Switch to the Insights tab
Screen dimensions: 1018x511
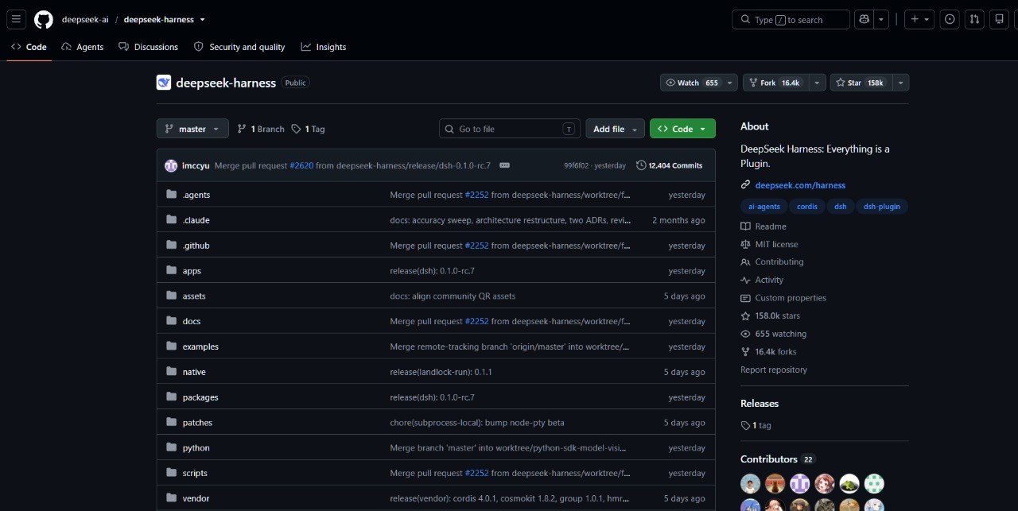point(324,47)
